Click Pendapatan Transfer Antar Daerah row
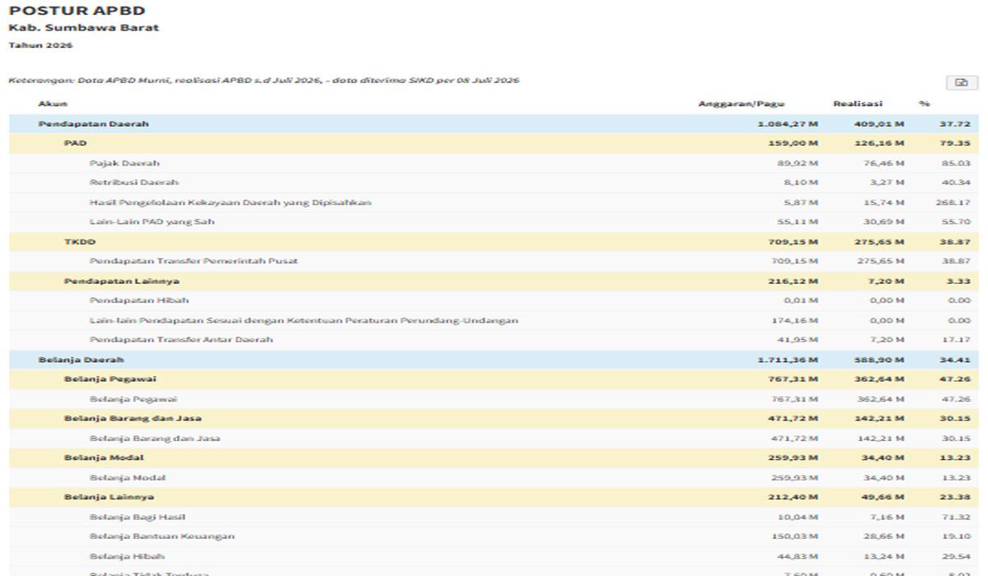The height and width of the screenshot is (576, 988). tap(494, 340)
